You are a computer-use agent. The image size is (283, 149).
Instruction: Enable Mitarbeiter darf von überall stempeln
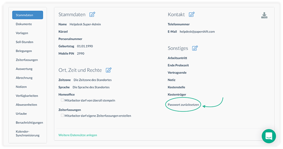(62, 100)
